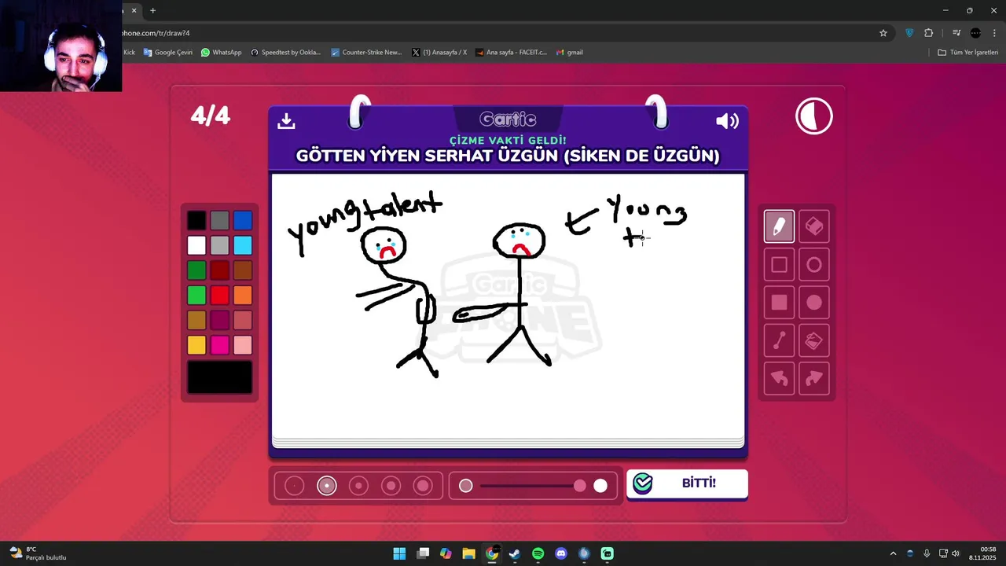Choose the empty rectangle shape tool
This screenshot has width=1006, height=566.
click(779, 265)
